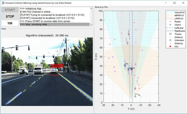
Task: Click the unknown track square near 15 m
Action: click(x=135, y=89)
